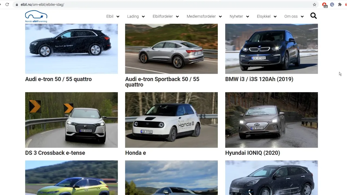Expand the Elbilfordeler menu chevron
347x195 pixels.
coord(177,17)
